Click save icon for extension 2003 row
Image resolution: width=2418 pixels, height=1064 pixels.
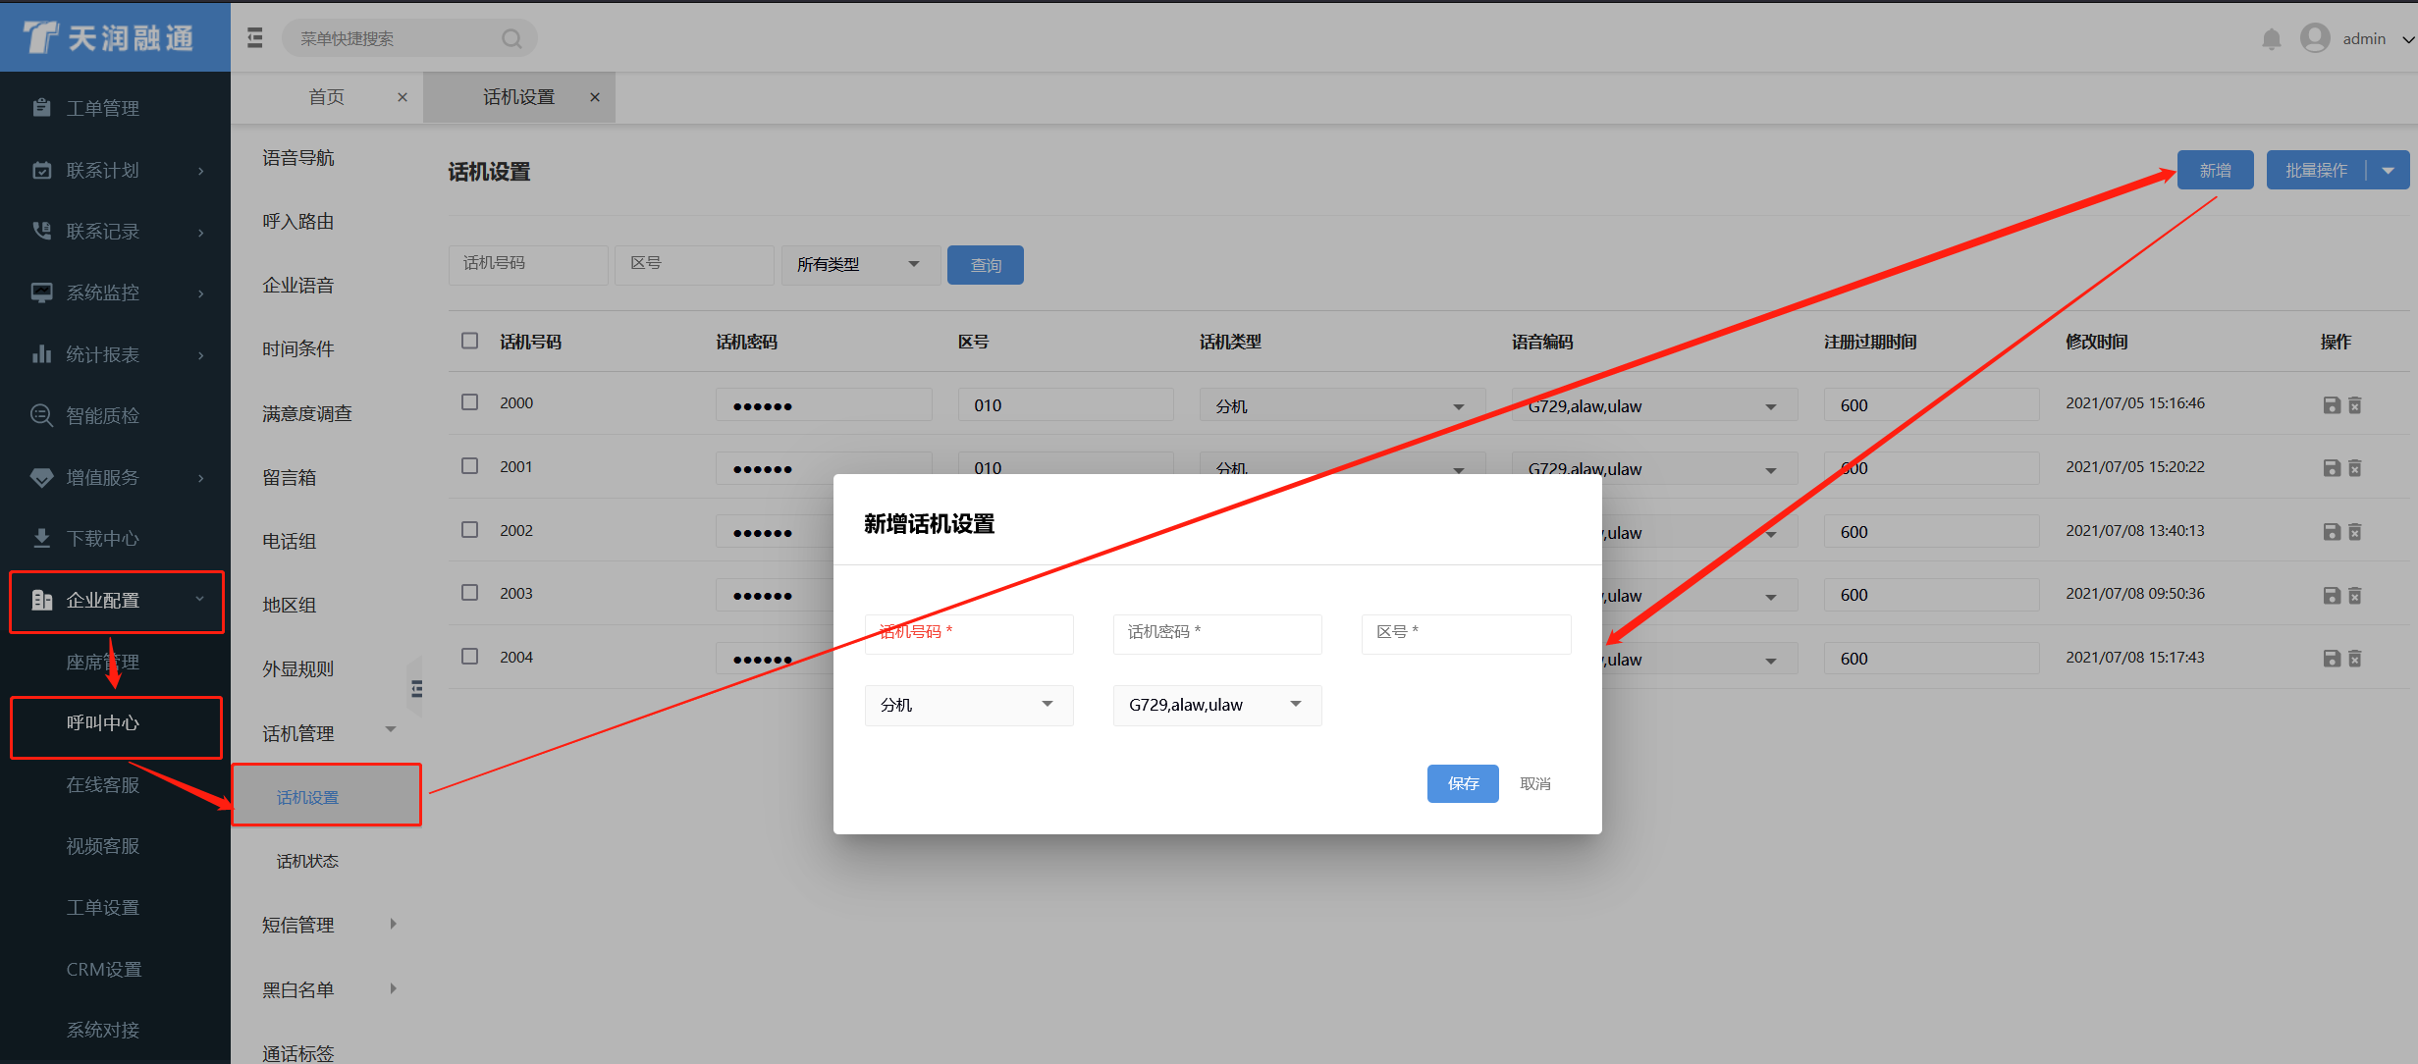pyautogui.click(x=2332, y=596)
